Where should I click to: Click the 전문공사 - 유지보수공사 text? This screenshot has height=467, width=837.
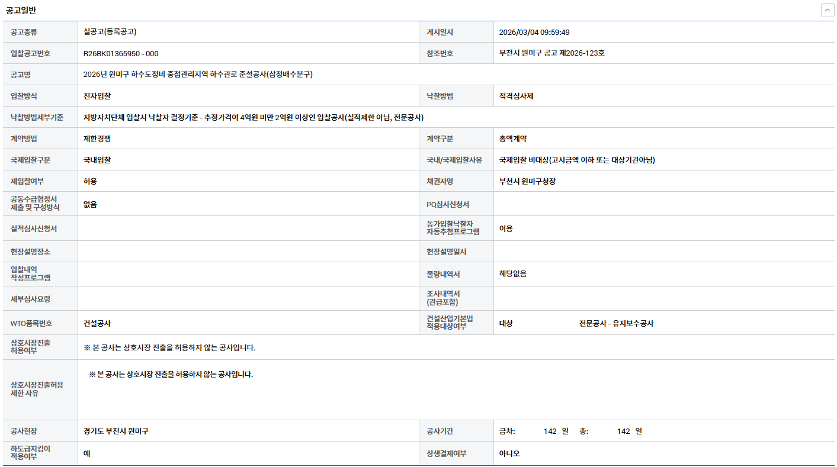pos(616,323)
